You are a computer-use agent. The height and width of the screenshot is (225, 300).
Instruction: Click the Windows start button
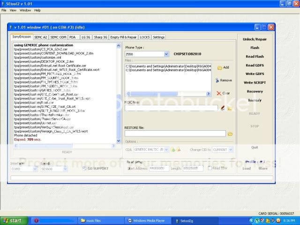pos(14,221)
